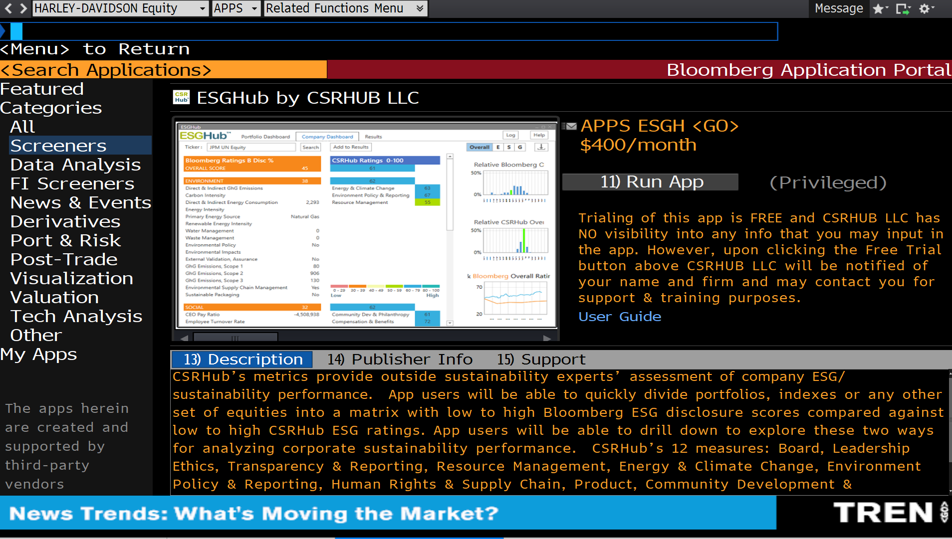Switch to the 15) Support tab
The width and height of the screenshot is (952, 539).
click(541, 359)
